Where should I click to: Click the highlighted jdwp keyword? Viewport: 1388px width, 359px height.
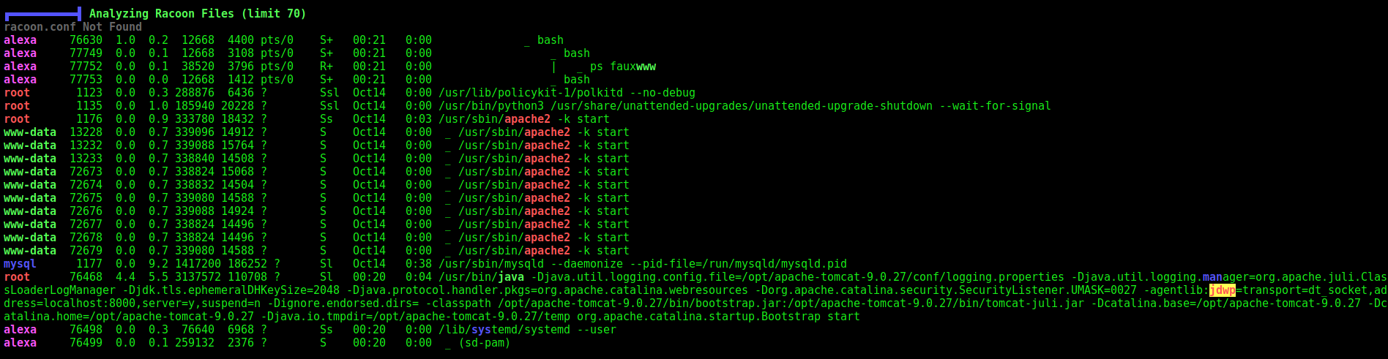1222,290
